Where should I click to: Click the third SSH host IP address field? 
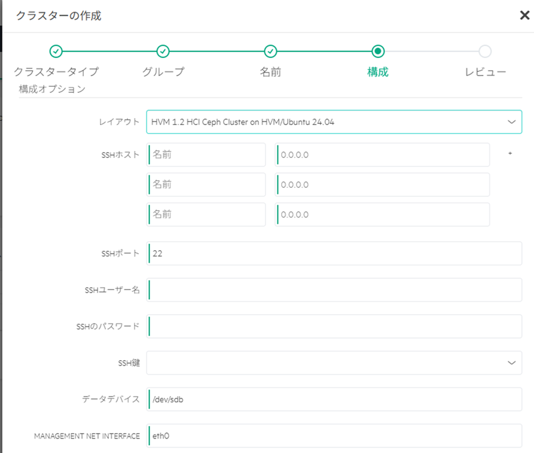pos(382,215)
